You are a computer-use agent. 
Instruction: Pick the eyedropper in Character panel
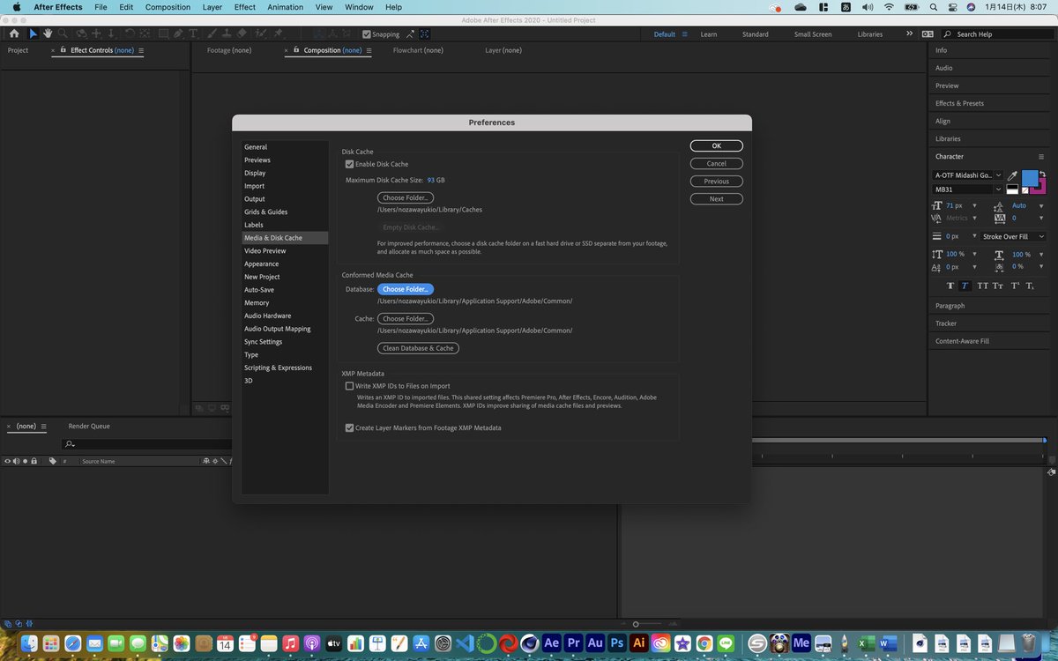point(1013,175)
